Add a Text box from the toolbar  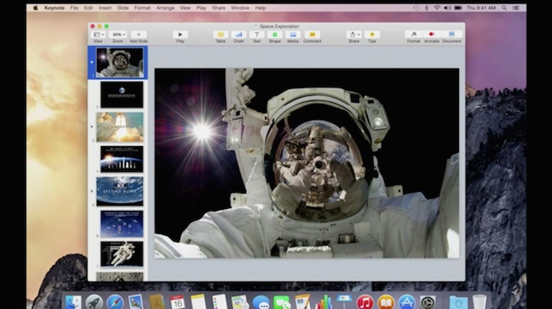click(257, 35)
